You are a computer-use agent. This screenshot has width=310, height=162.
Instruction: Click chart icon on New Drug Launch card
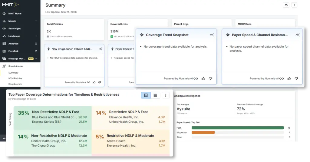point(101,49)
